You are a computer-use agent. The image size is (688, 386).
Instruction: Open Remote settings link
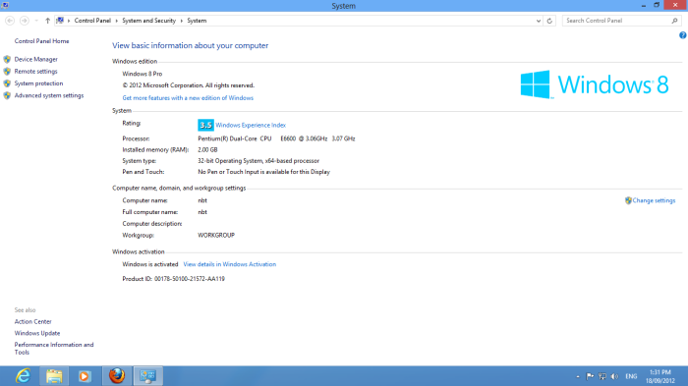tap(36, 71)
